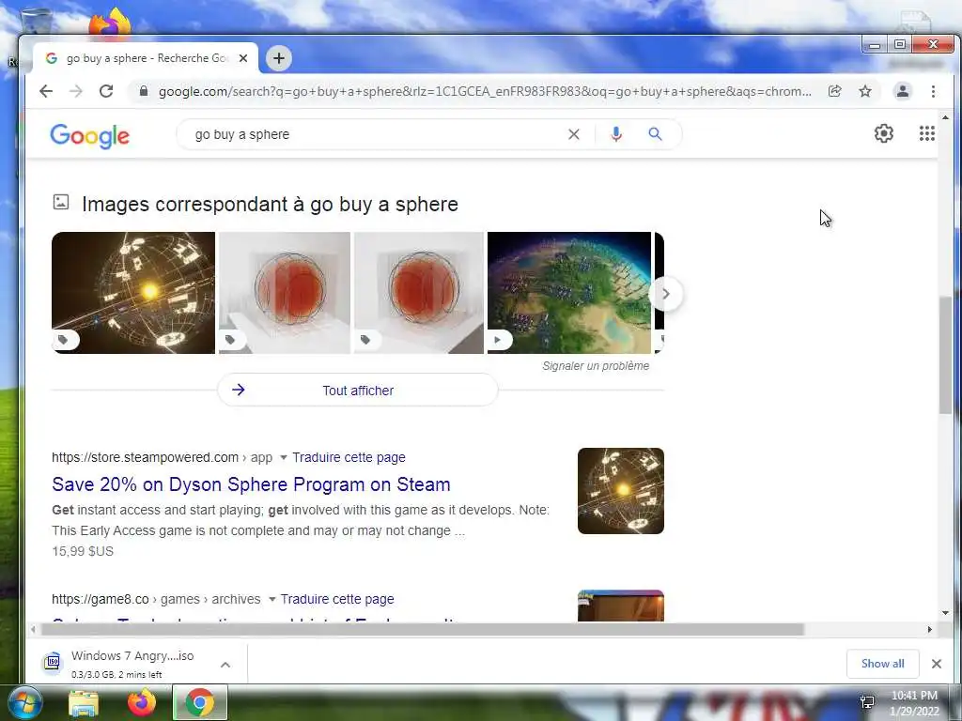
Task: Click vertical scrollbar up arrow
Action: (945, 117)
